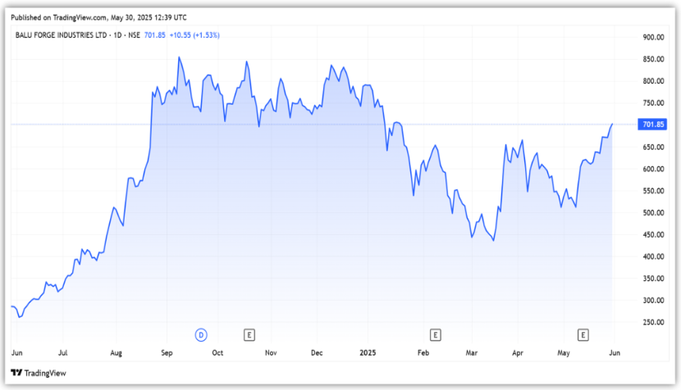The height and width of the screenshot is (390, 681).
Task: Click the earnings "E" marker near October
Action: pyautogui.click(x=249, y=334)
